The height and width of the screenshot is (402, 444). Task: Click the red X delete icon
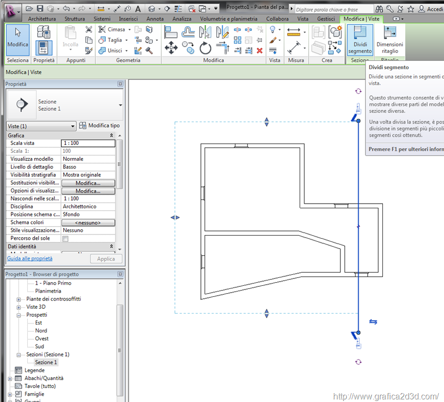(x=259, y=51)
